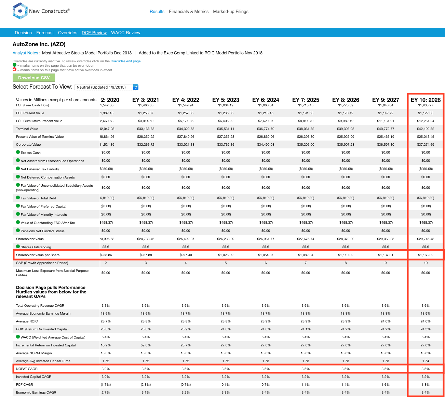Click green dot beside Fair Value of Minority Interests
The height and width of the screenshot is (397, 445).
18,214
